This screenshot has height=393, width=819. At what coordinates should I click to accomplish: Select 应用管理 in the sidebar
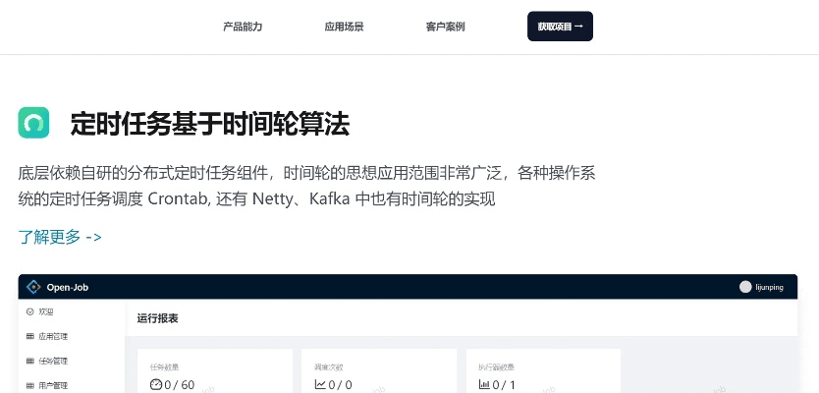pyautogui.click(x=53, y=337)
